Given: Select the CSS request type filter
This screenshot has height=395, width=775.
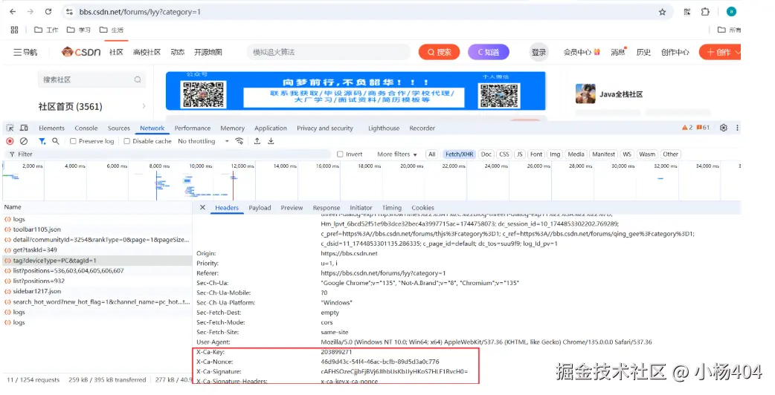Looking at the screenshot, I should coord(504,154).
